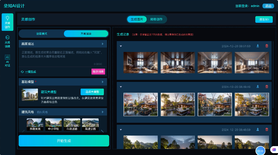Delete the 08:51:59 generation record

click(267, 46)
